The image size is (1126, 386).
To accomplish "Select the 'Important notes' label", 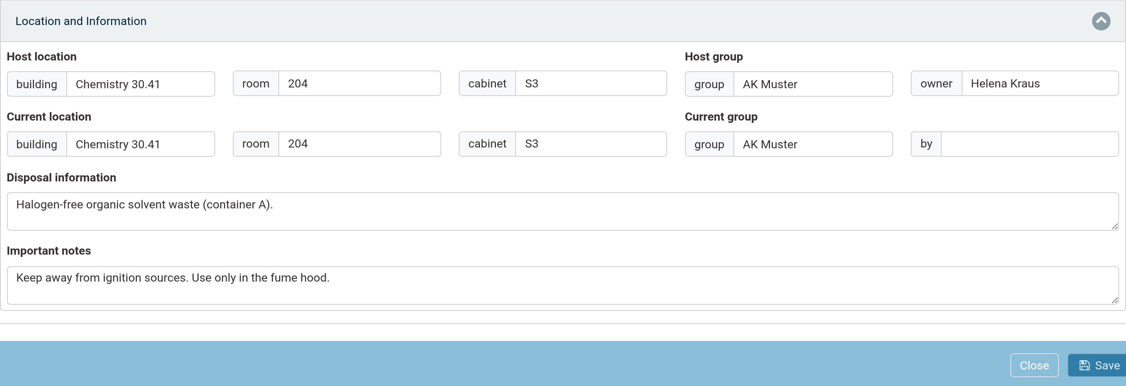I will (49, 251).
